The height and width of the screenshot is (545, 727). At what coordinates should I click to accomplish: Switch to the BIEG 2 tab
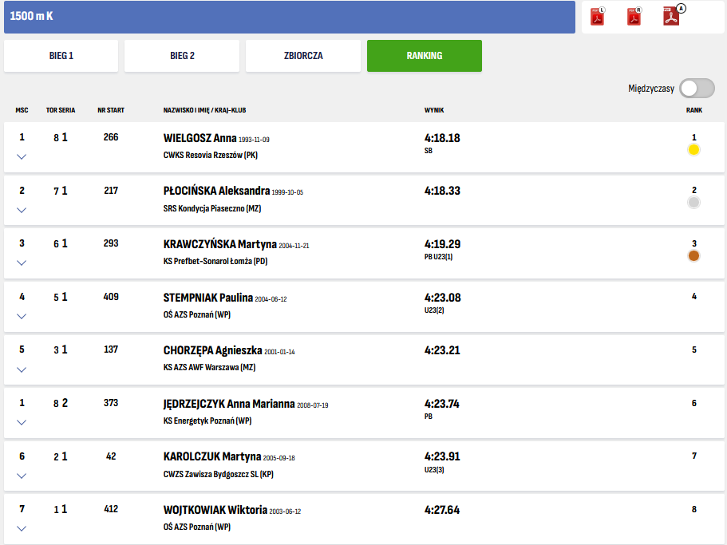[182, 56]
